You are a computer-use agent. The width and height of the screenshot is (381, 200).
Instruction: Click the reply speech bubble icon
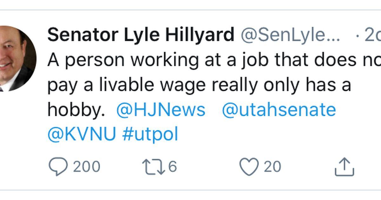pyautogui.click(x=58, y=167)
